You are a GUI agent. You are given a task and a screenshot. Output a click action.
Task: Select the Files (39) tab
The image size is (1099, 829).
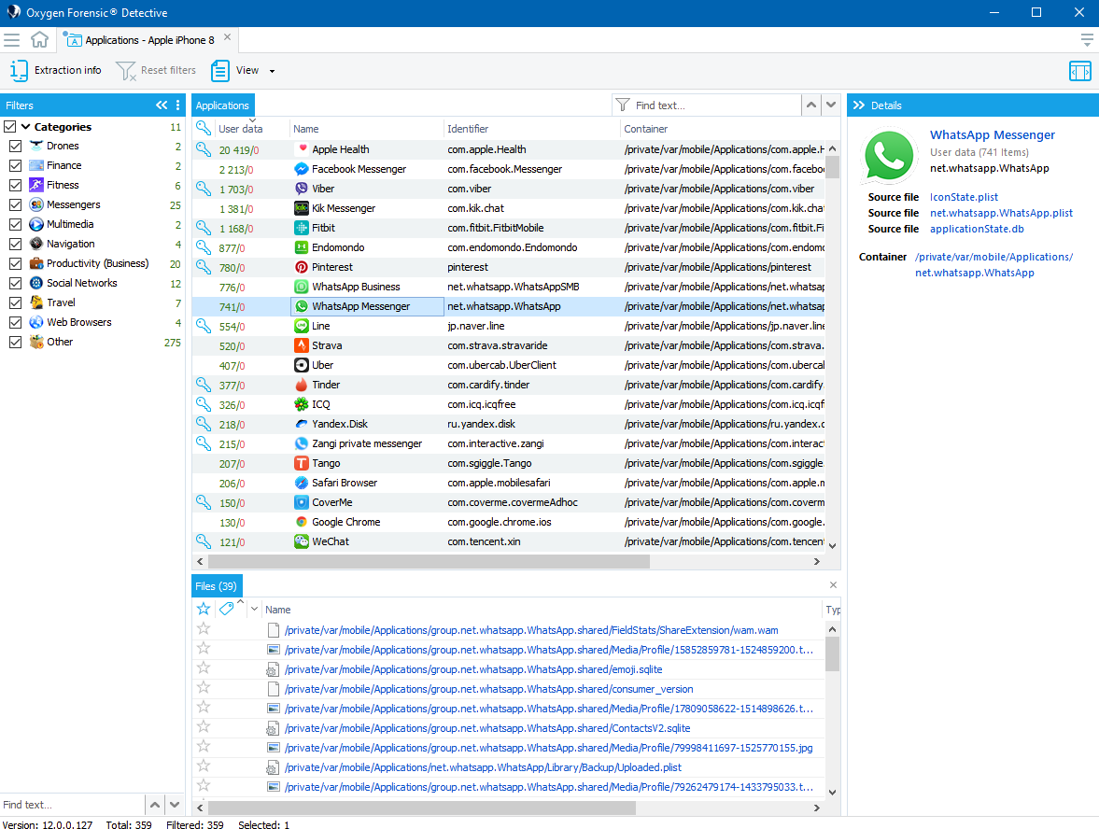coord(216,586)
